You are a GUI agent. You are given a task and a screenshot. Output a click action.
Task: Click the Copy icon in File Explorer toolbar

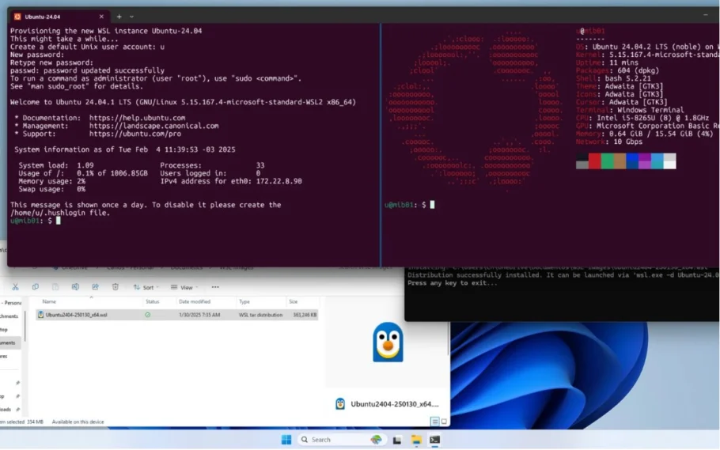36,287
